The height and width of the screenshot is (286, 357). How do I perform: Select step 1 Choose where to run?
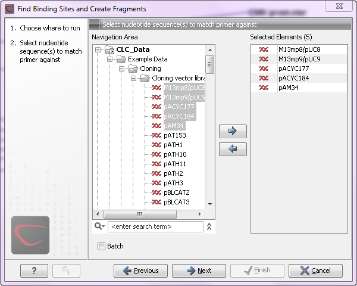(46, 28)
